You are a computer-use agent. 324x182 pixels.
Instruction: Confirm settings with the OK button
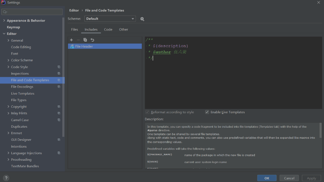tap(267, 178)
